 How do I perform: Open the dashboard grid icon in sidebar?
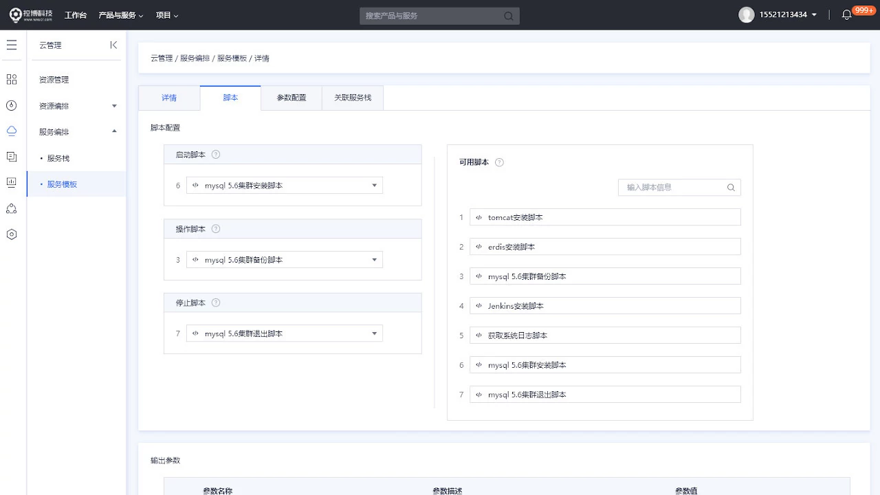pos(12,80)
